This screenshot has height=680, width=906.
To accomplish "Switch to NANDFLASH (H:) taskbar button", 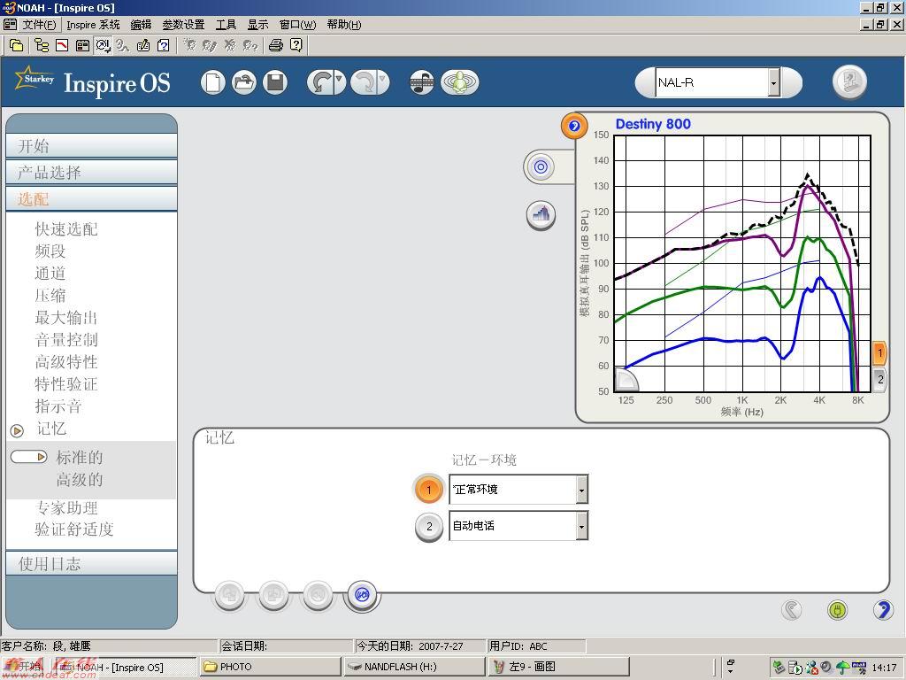I will 414,667.
